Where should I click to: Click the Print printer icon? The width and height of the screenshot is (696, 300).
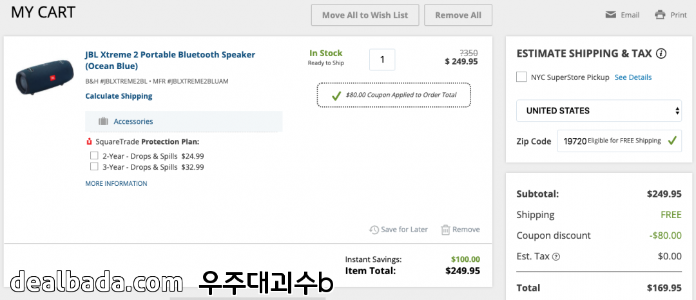660,15
